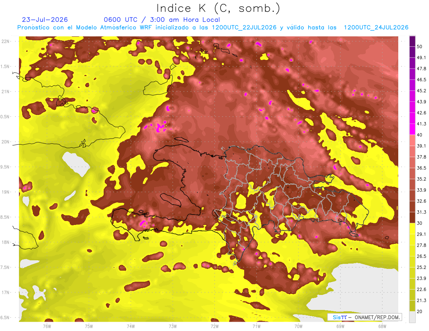This screenshot has height=331, width=429.
Task: Click the '0600 UTC / 3:00 am Hora Local' time label
Action: tap(162, 20)
